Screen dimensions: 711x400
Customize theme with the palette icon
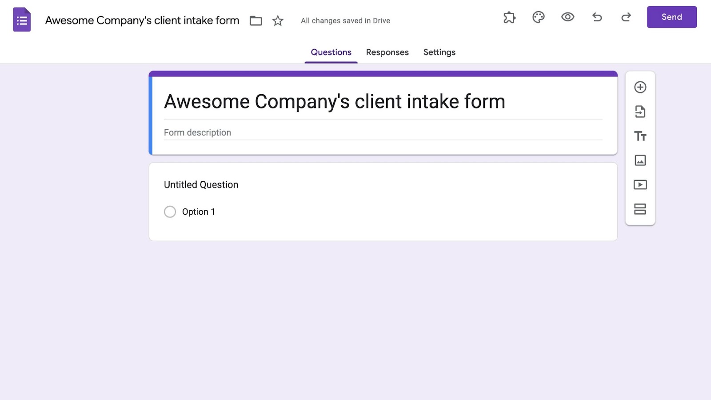coord(538,17)
